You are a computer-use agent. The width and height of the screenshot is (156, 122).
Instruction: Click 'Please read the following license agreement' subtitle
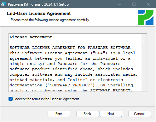(x=50, y=20)
